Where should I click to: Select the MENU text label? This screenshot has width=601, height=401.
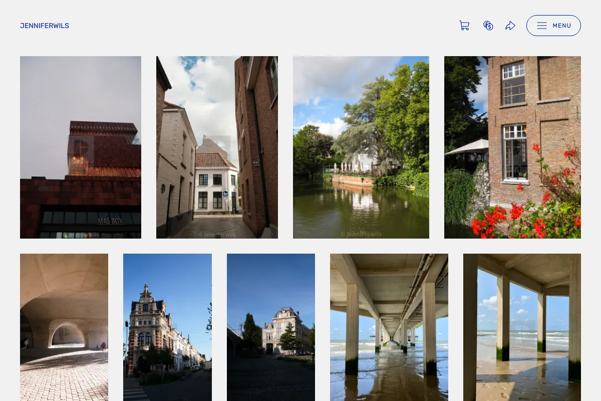pos(562,26)
